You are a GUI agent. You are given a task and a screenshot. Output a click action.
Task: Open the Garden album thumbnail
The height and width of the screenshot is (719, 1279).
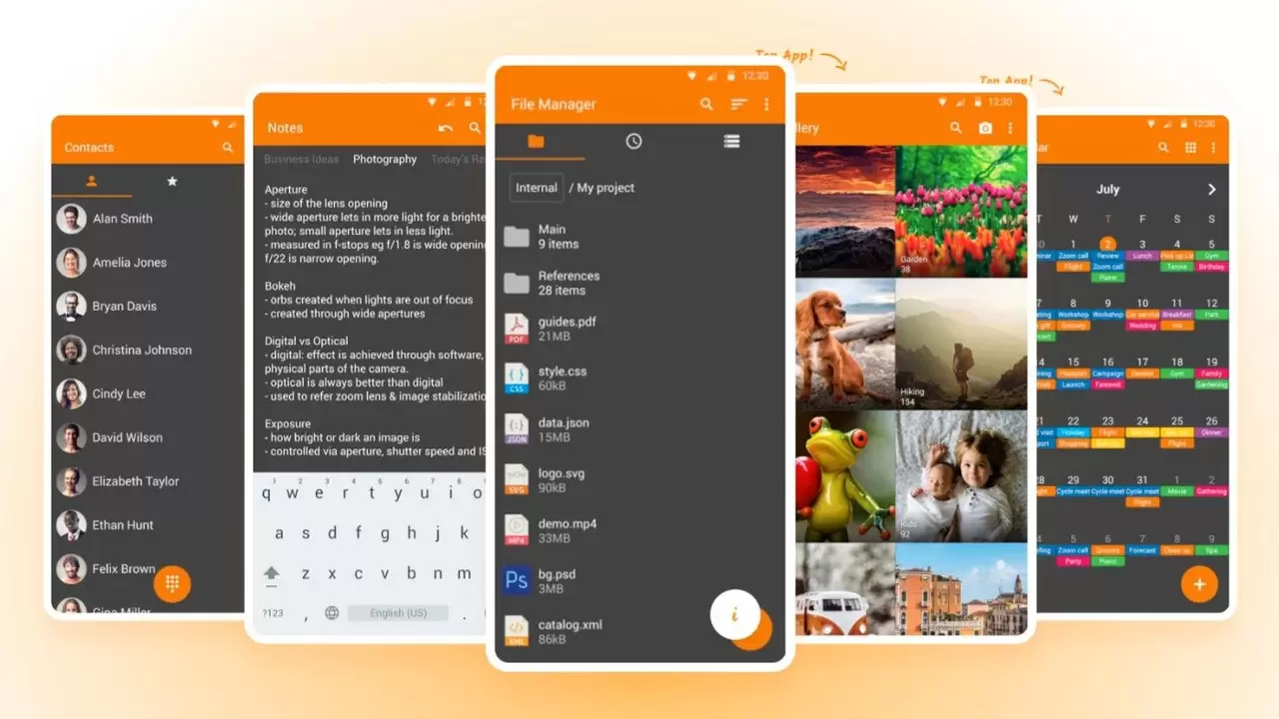click(x=961, y=212)
